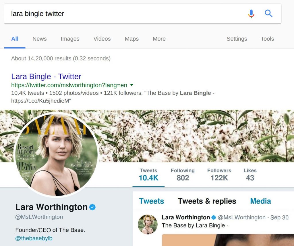Image resolution: width=294 pixels, height=246 pixels.
Task: Click the green twitter.com/mslworthington URL
Action: click(69, 85)
